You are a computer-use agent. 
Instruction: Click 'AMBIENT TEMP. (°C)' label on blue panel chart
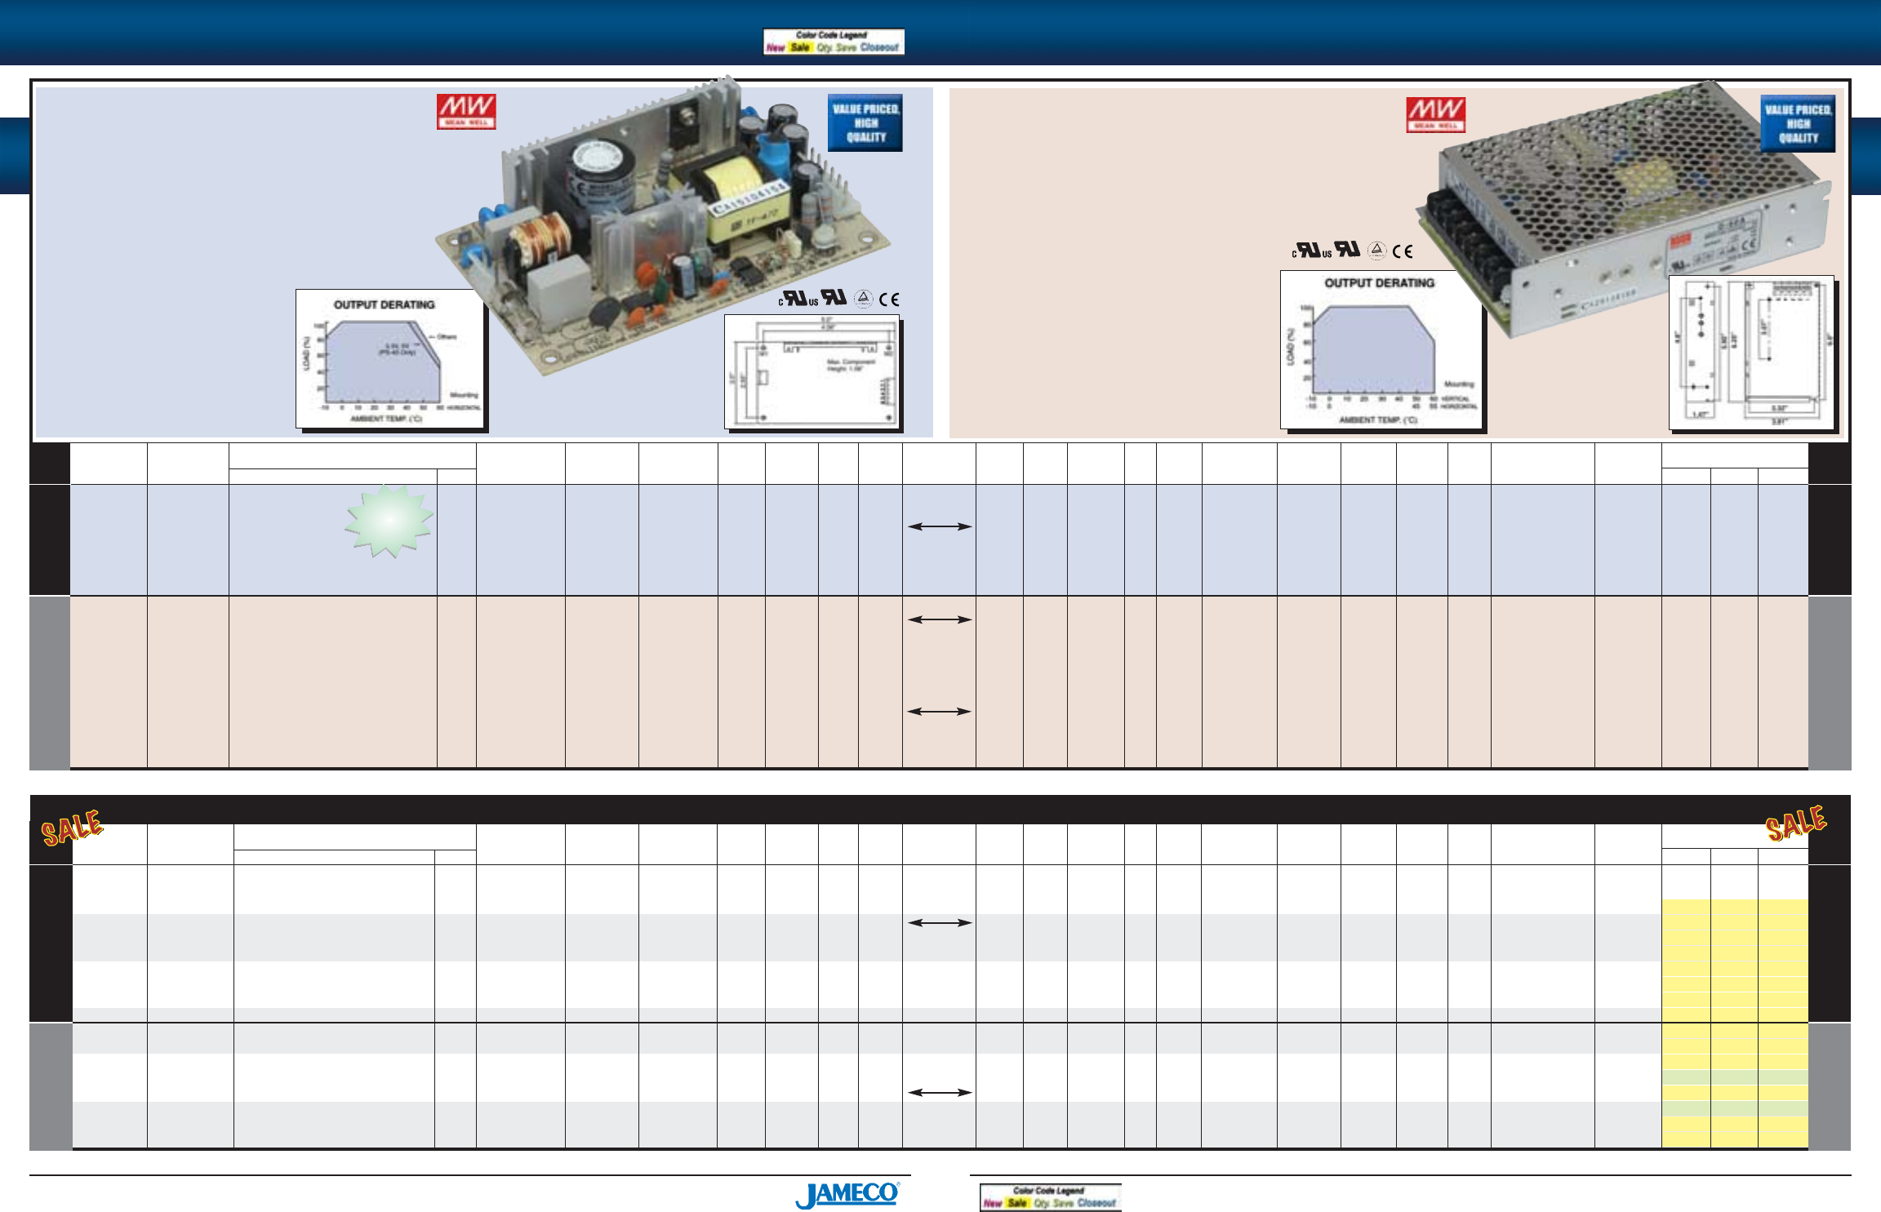tap(386, 419)
